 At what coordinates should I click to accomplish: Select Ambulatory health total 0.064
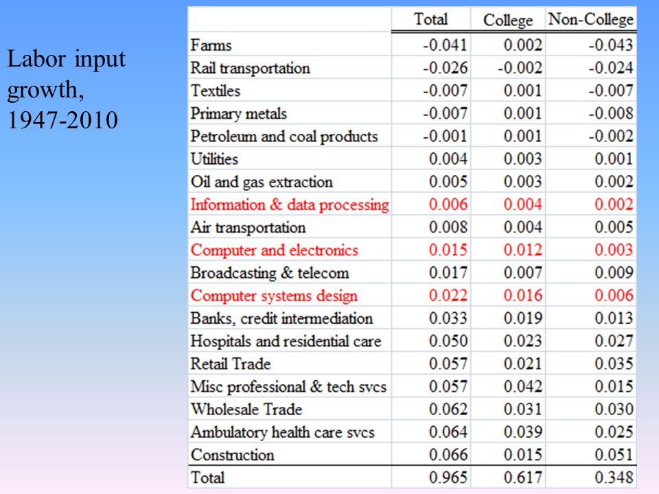pos(448,432)
